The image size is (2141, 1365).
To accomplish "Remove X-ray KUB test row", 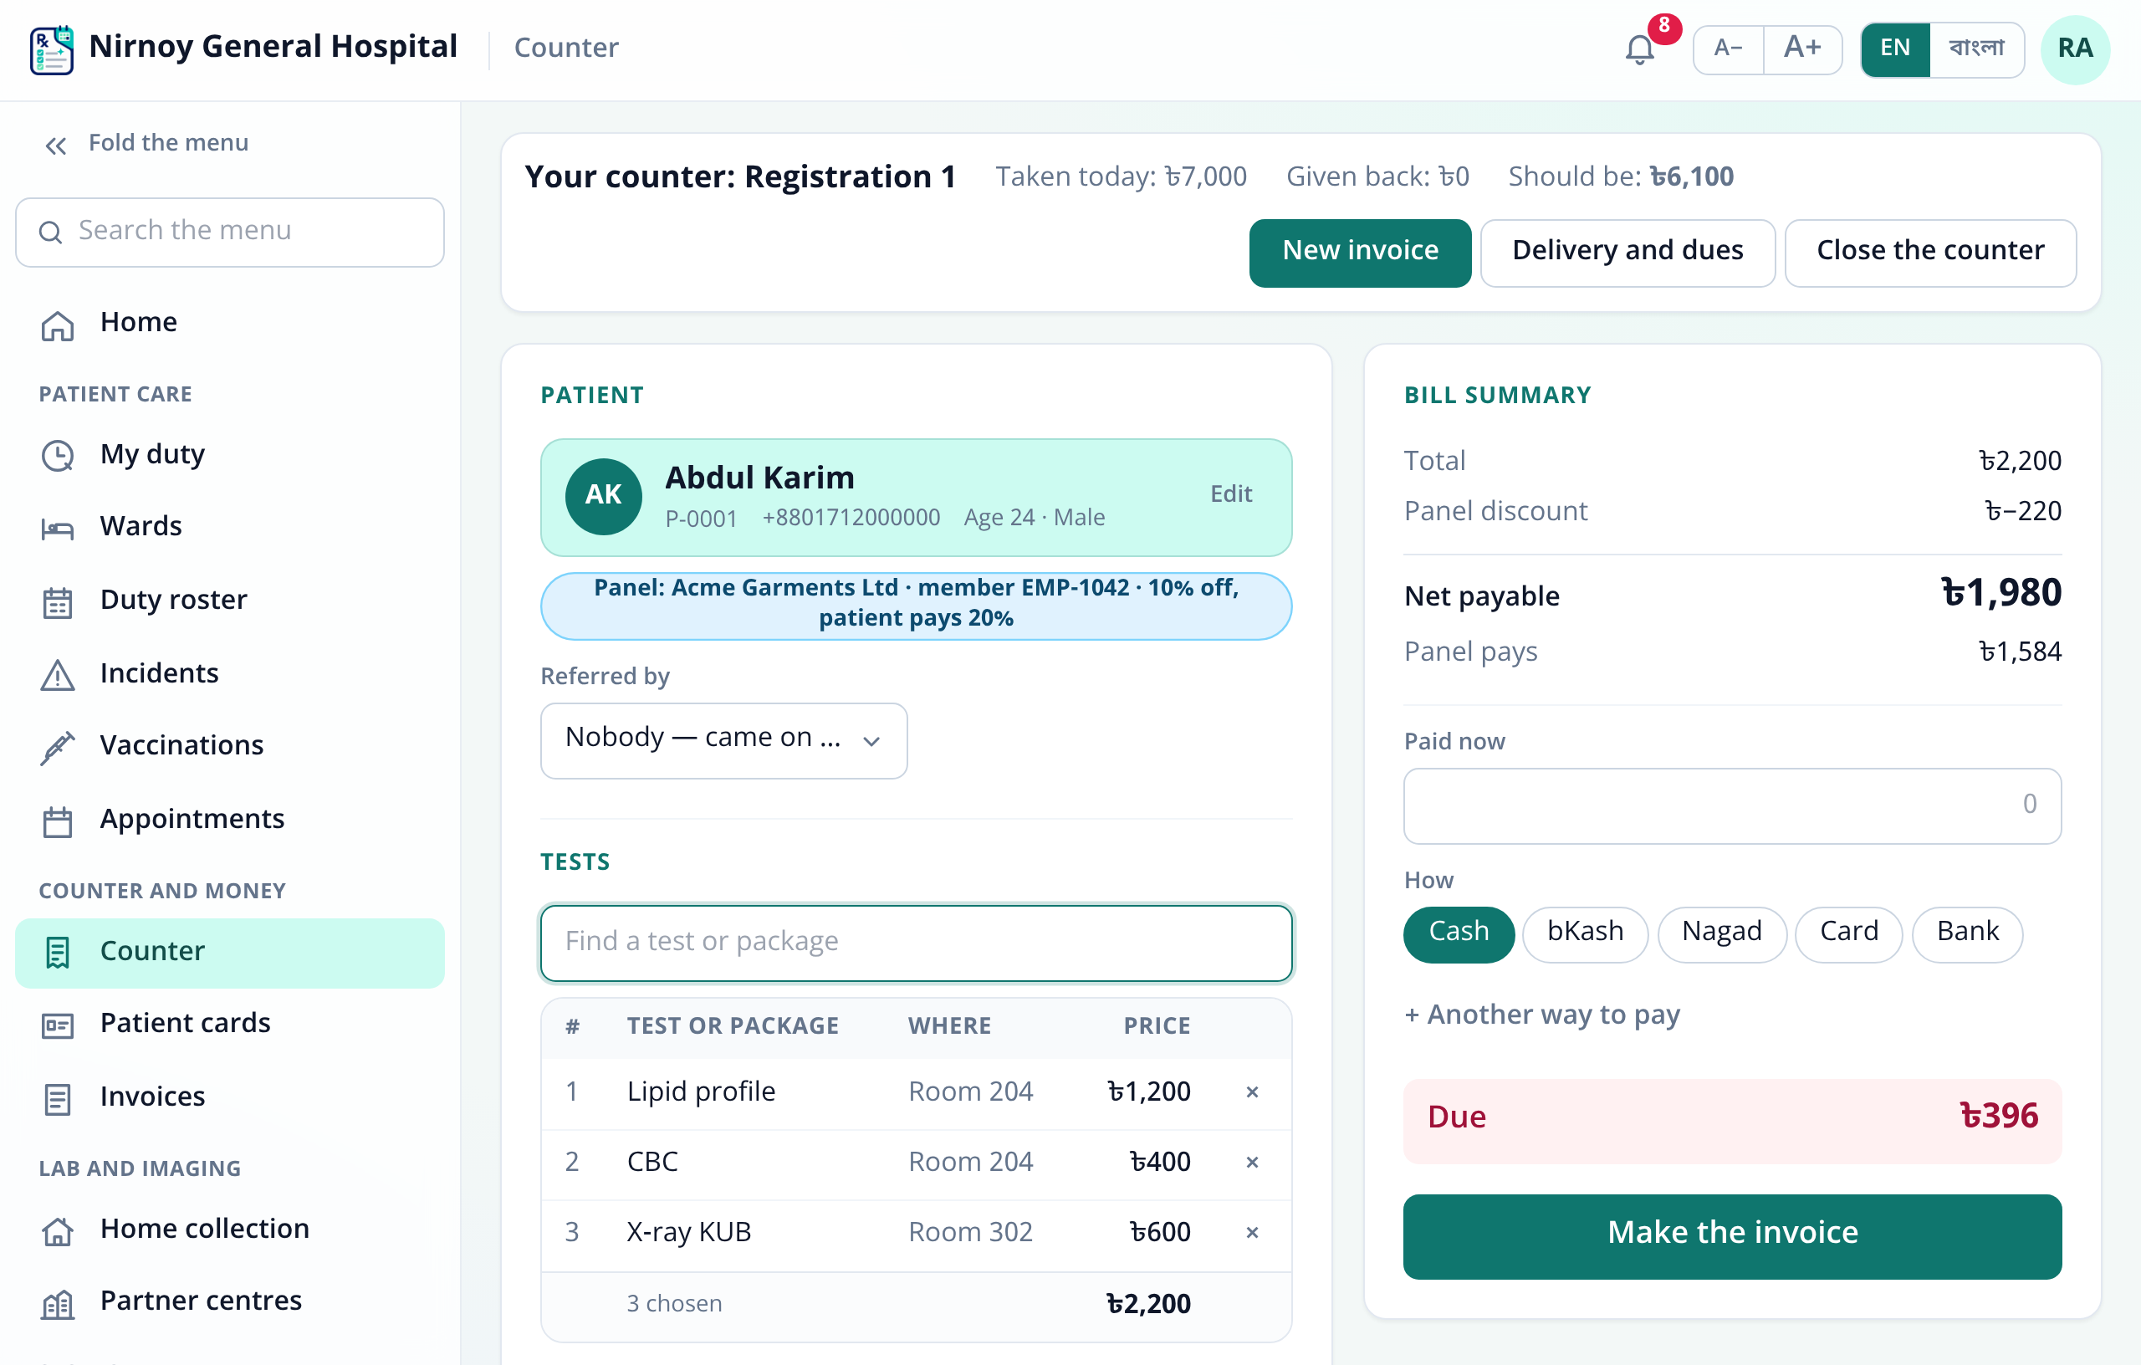I will [x=1252, y=1232].
